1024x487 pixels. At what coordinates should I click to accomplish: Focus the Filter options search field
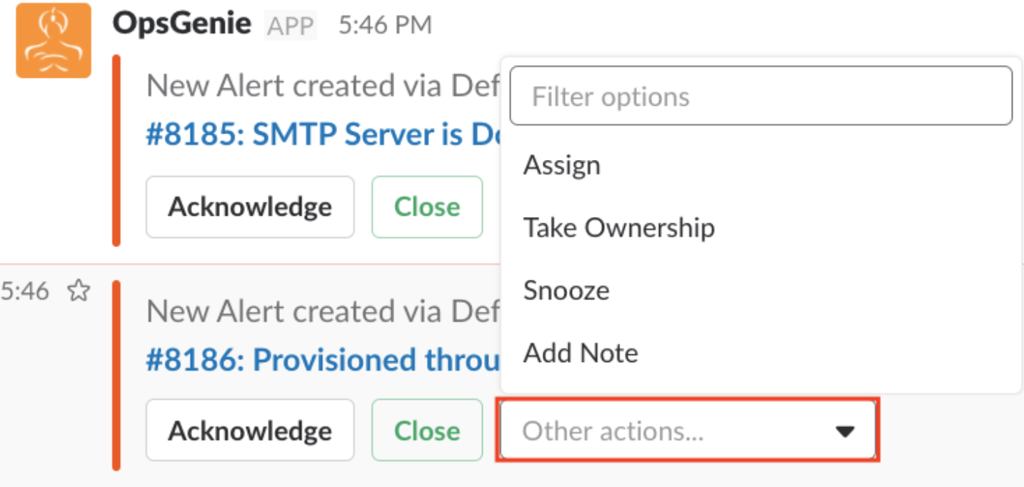(761, 96)
